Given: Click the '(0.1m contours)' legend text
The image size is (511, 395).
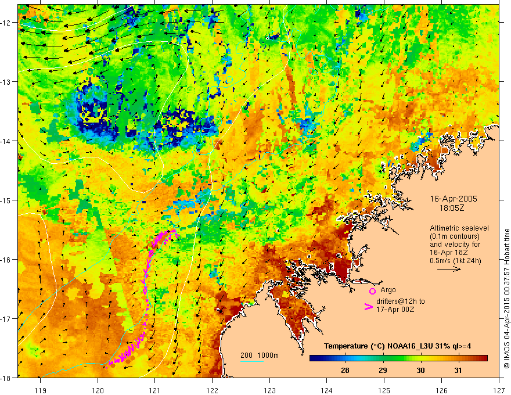Looking at the screenshot, I should [x=455, y=236].
